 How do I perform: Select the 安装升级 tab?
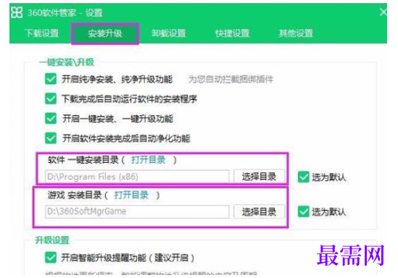(x=105, y=33)
